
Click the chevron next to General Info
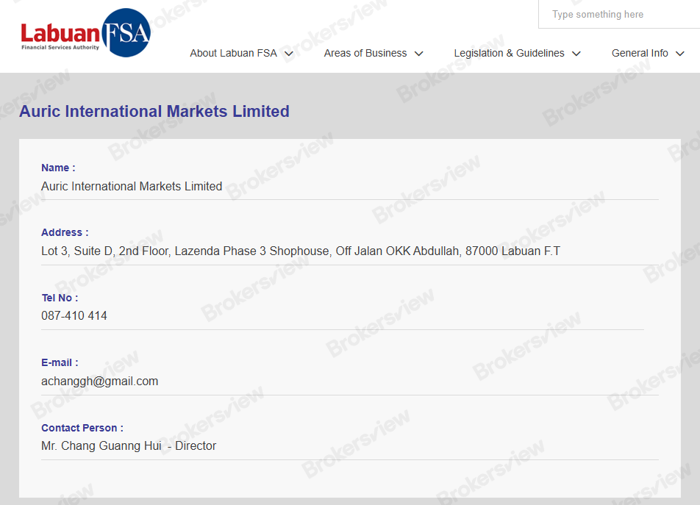pyautogui.click(x=680, y=53)
